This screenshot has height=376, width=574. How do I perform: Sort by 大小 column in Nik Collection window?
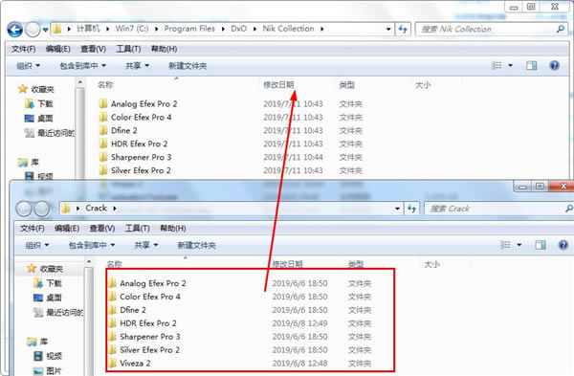pyautogui.click(x=423, y=85)
